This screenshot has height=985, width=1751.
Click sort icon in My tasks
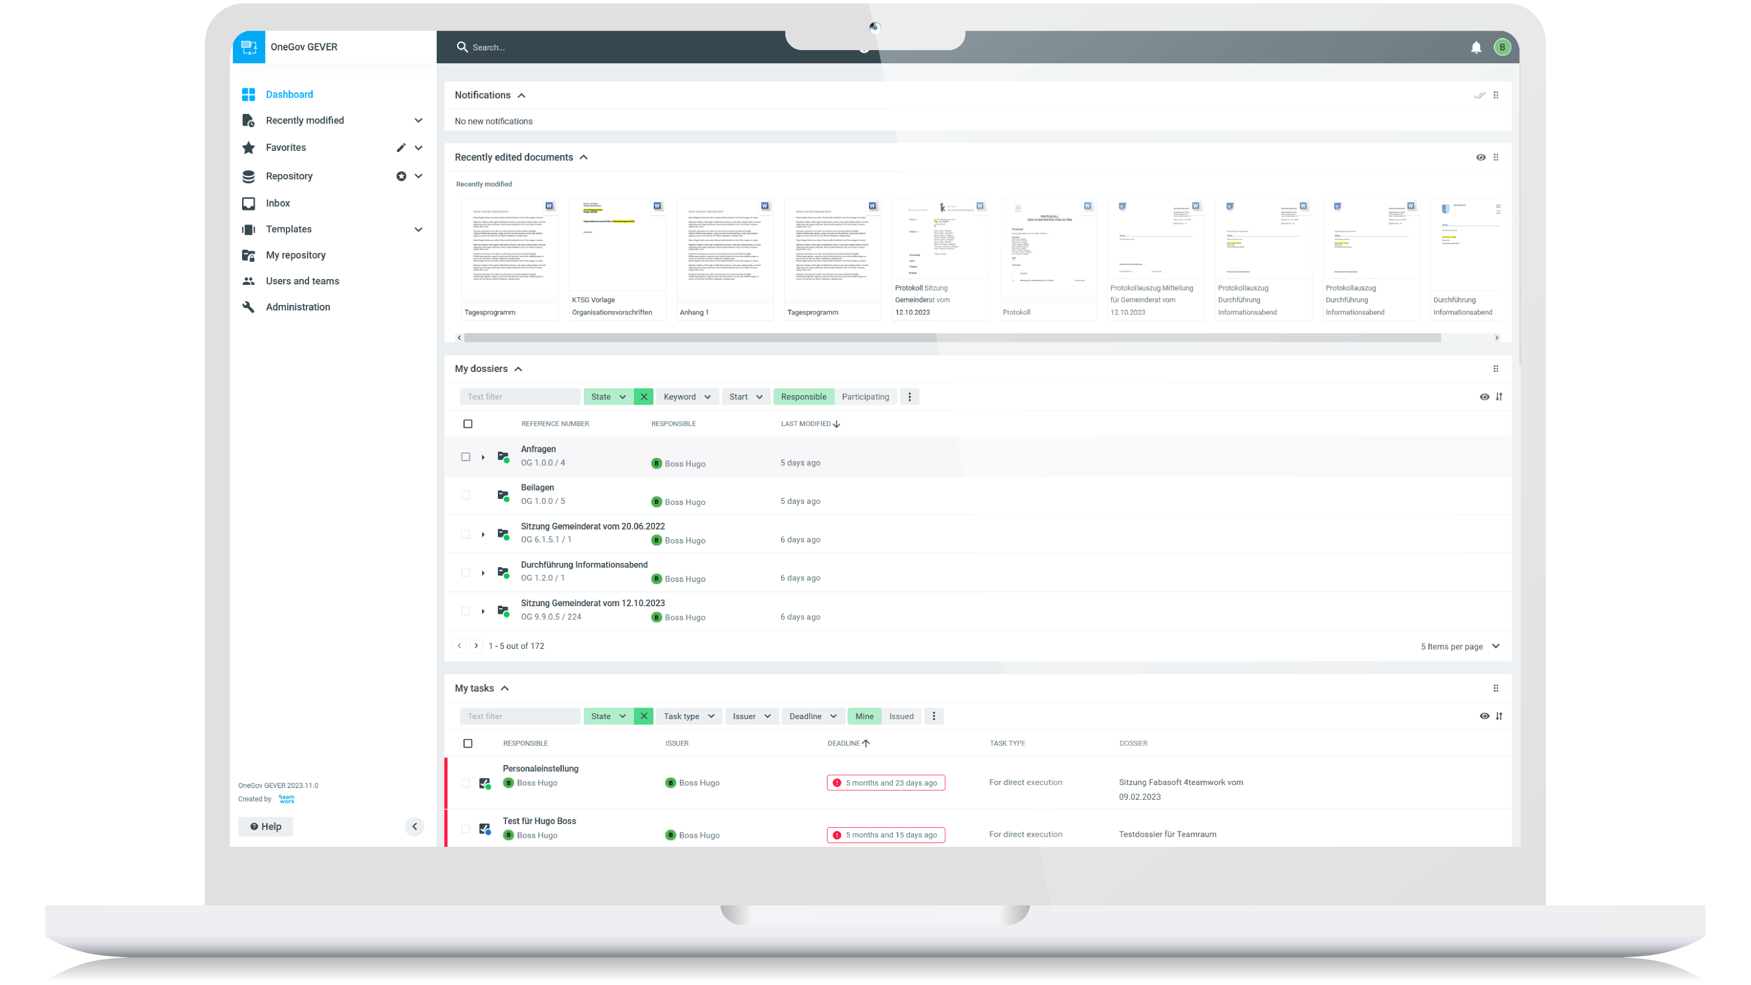(x=1499, y=716)
